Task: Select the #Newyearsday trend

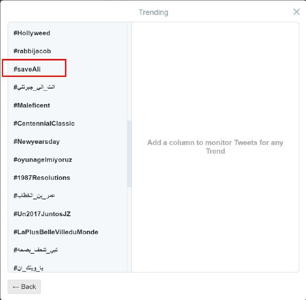Action: [37, 142]
